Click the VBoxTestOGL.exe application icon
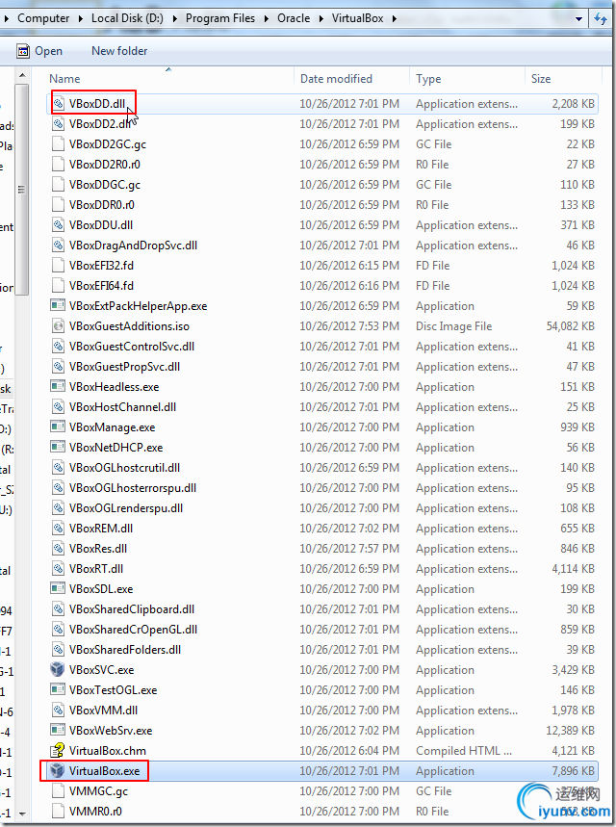This screenshot has height=827, width=616. click(x=58, y=690)
